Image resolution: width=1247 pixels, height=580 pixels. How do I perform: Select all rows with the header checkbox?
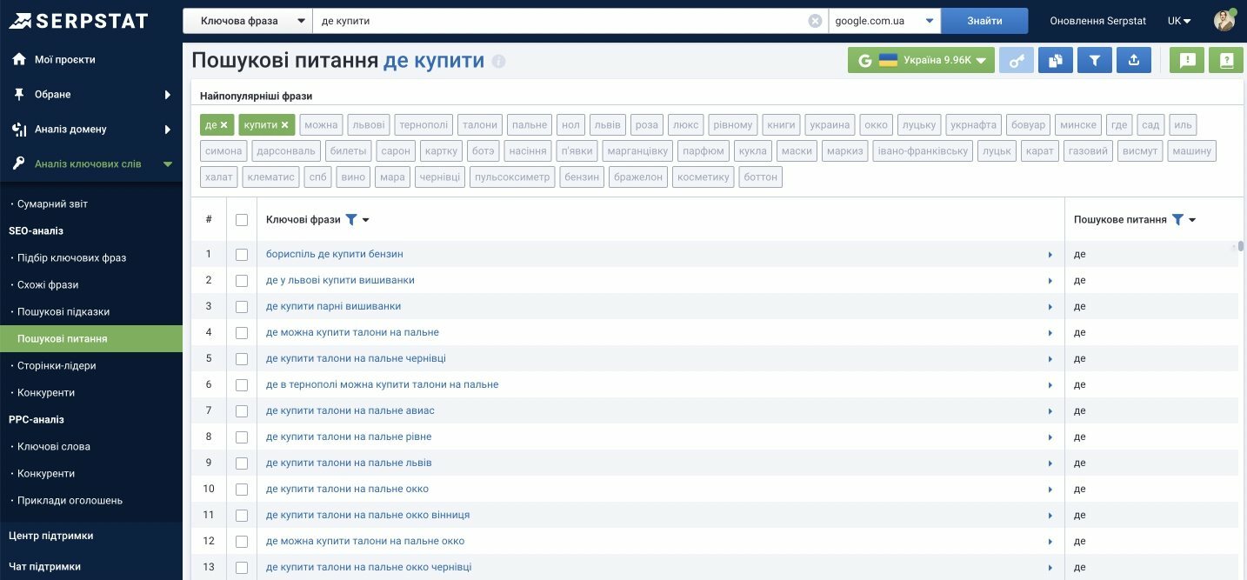pyautogui.click(x=242, y=219)
